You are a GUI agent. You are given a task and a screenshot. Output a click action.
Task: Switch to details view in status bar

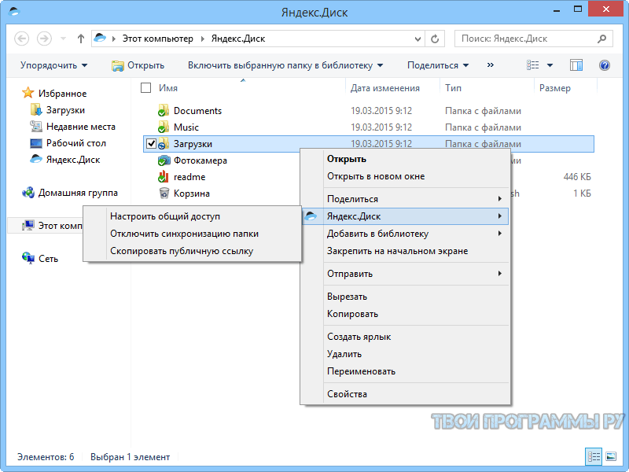[594, 456]
